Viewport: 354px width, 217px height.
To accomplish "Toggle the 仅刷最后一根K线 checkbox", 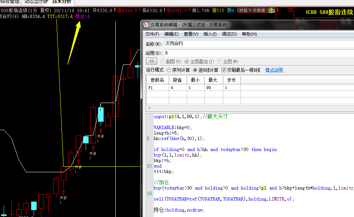I will tap(241, 70).
